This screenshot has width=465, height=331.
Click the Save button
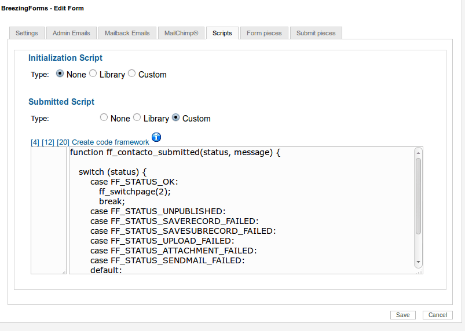(402, 315)
